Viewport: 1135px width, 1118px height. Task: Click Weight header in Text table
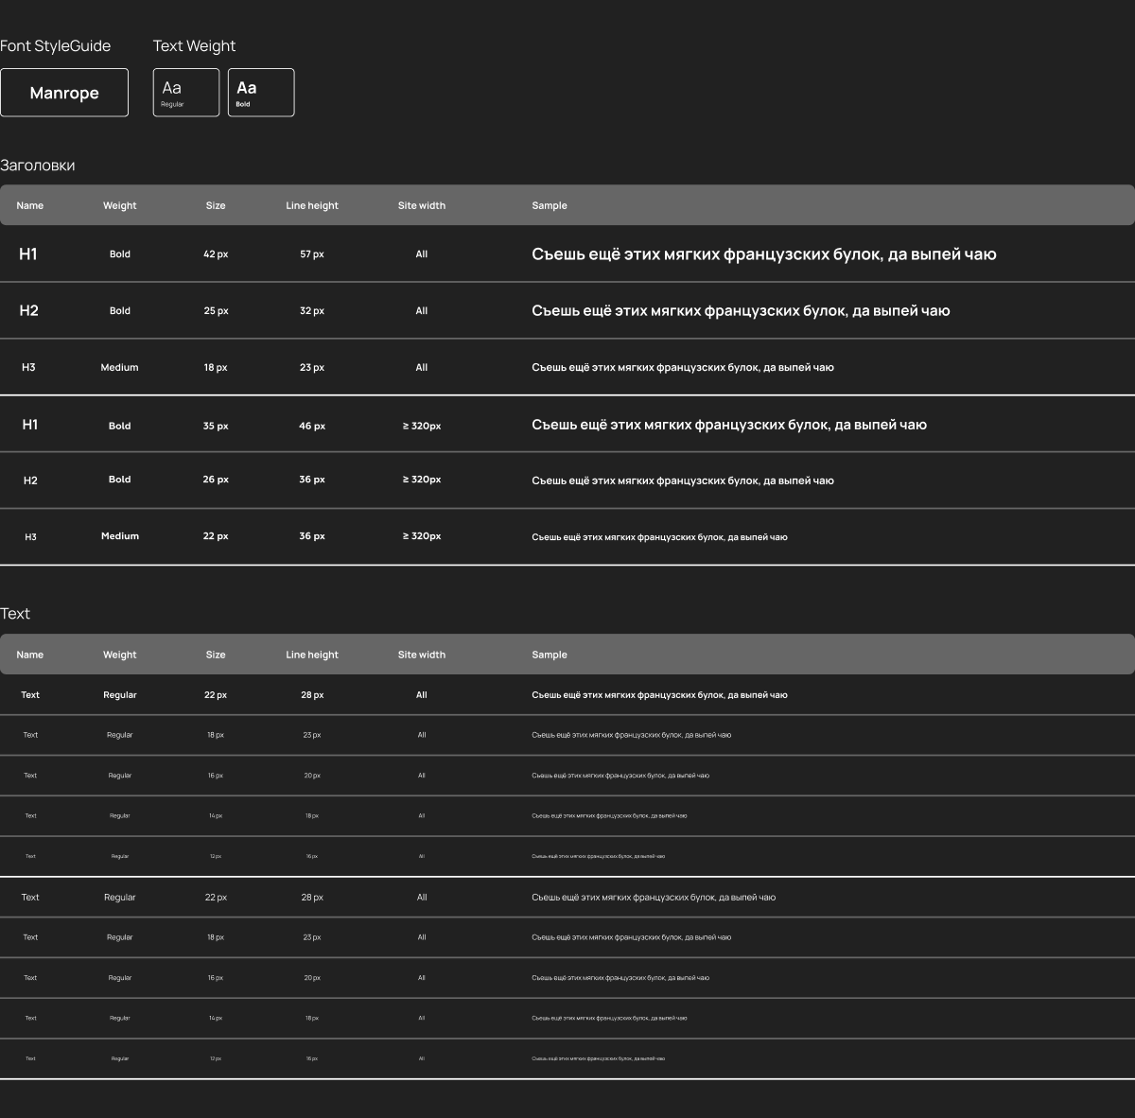click(119, 655)
